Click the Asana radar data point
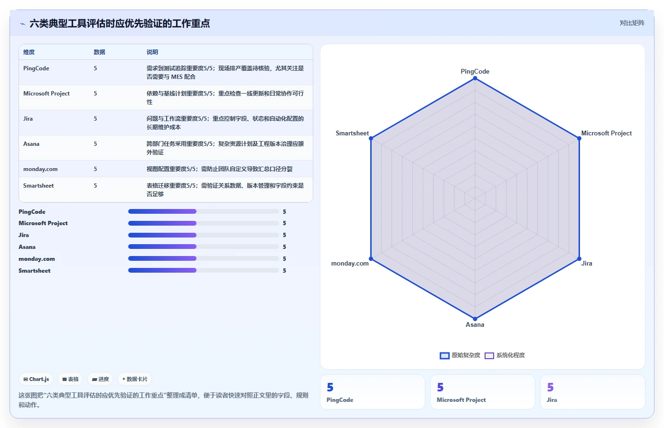 [x=475, y=319]
